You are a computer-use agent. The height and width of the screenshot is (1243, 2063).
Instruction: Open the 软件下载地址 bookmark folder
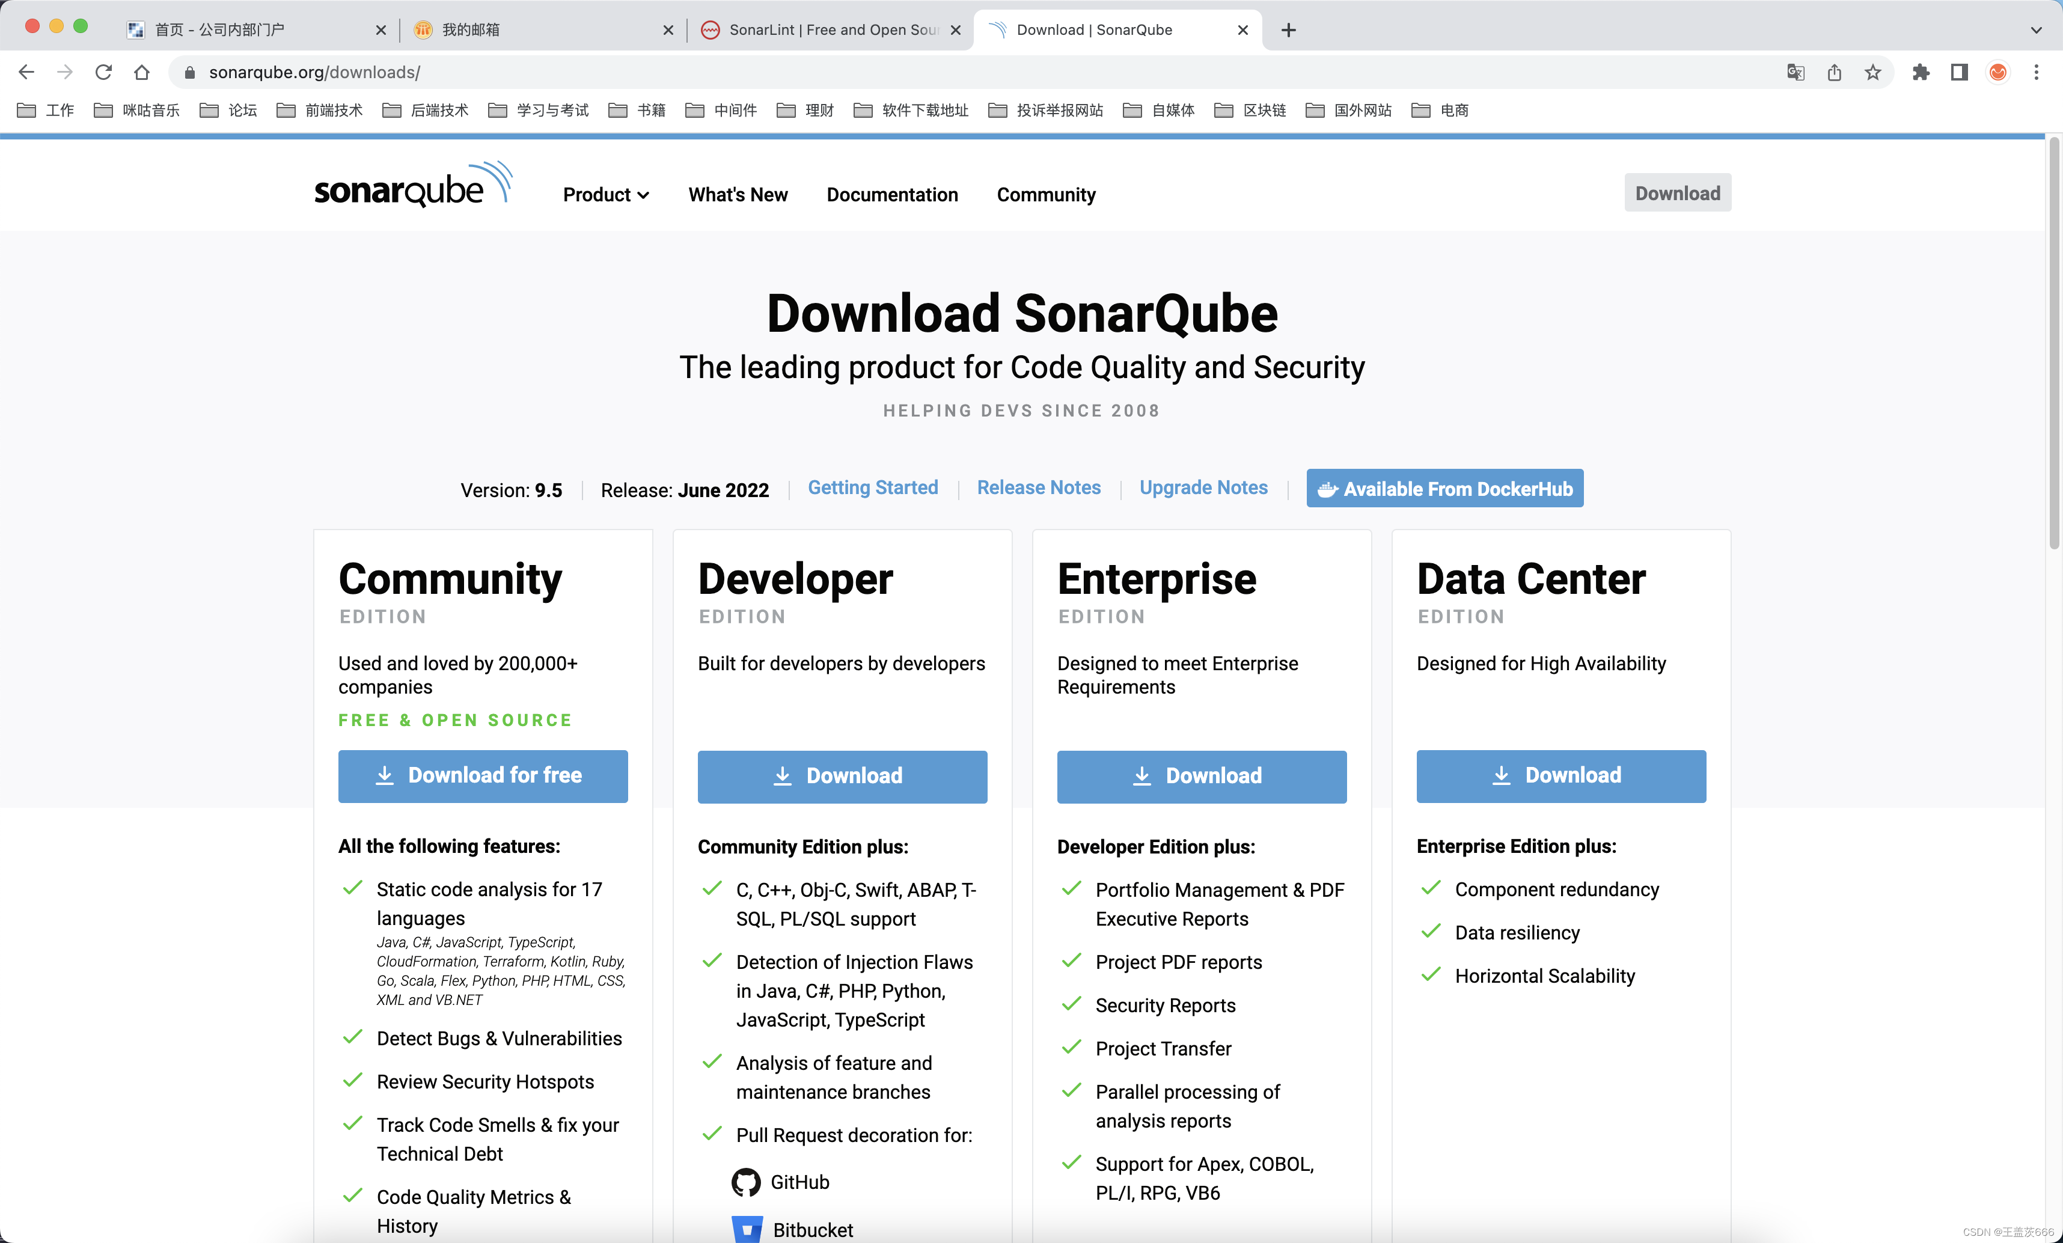[911, 109]
